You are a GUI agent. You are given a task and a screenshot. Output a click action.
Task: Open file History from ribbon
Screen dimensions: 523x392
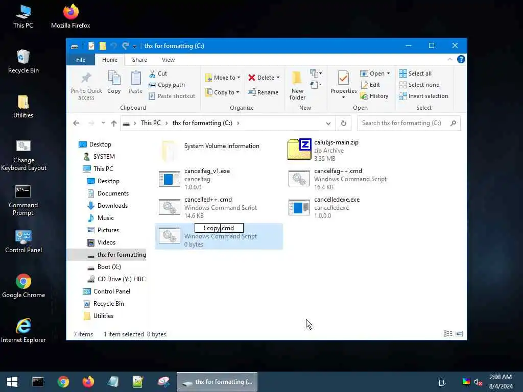pyautogui.click(x=374, y=96)
